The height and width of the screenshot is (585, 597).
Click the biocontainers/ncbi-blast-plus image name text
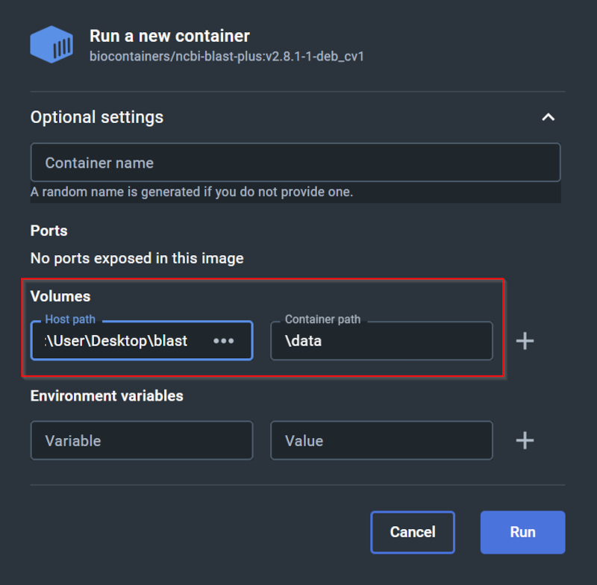[x=226, y=56]
